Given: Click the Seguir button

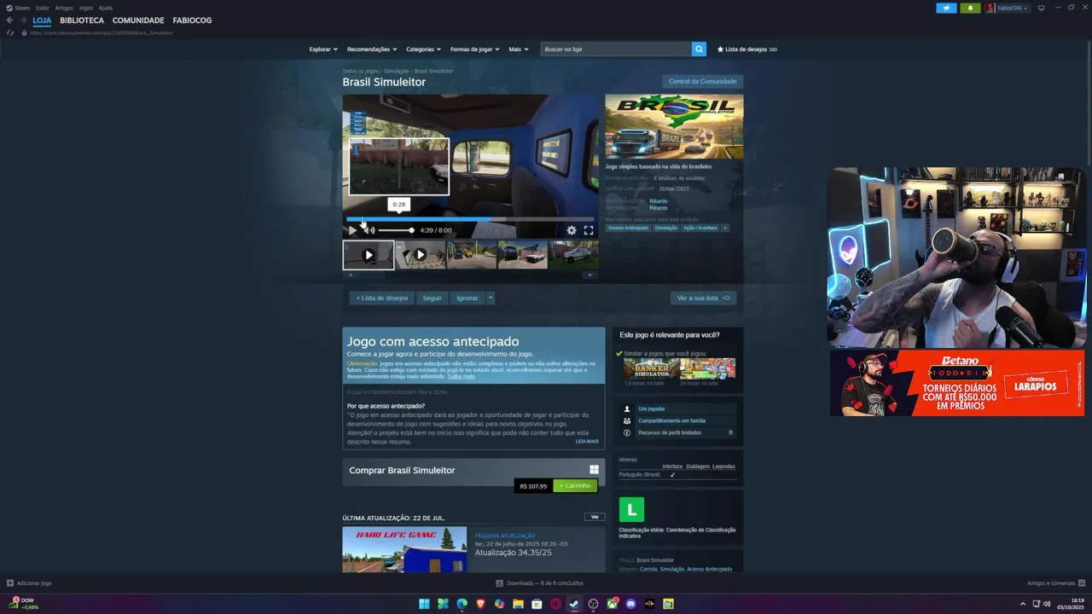Looking at the screenshot, I should coord(433,298).
